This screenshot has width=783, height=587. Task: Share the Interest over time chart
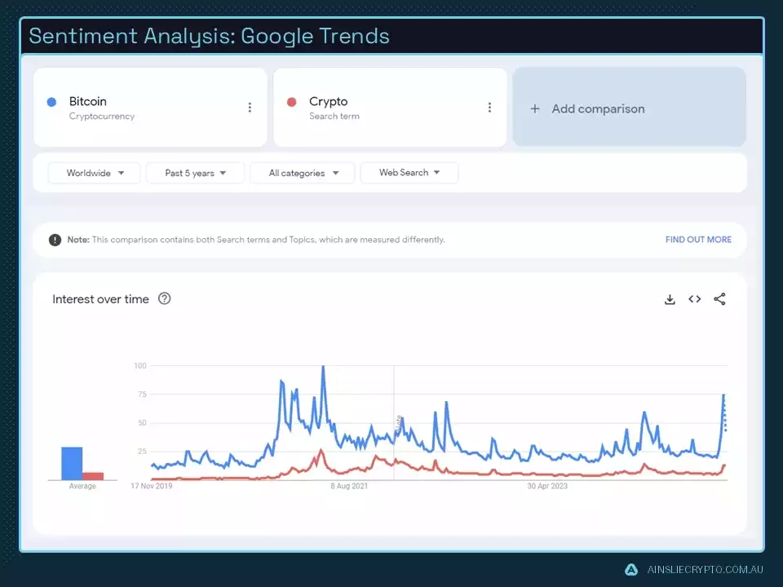pos(719,299)
